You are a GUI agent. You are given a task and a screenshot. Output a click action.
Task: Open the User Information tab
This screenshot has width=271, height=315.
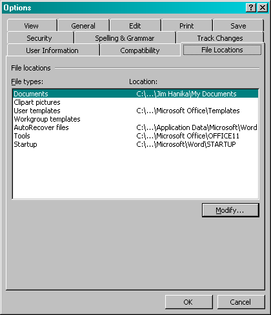[53, 50]
